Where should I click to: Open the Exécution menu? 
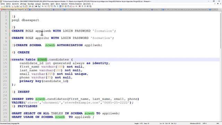(x=65, y=4)
